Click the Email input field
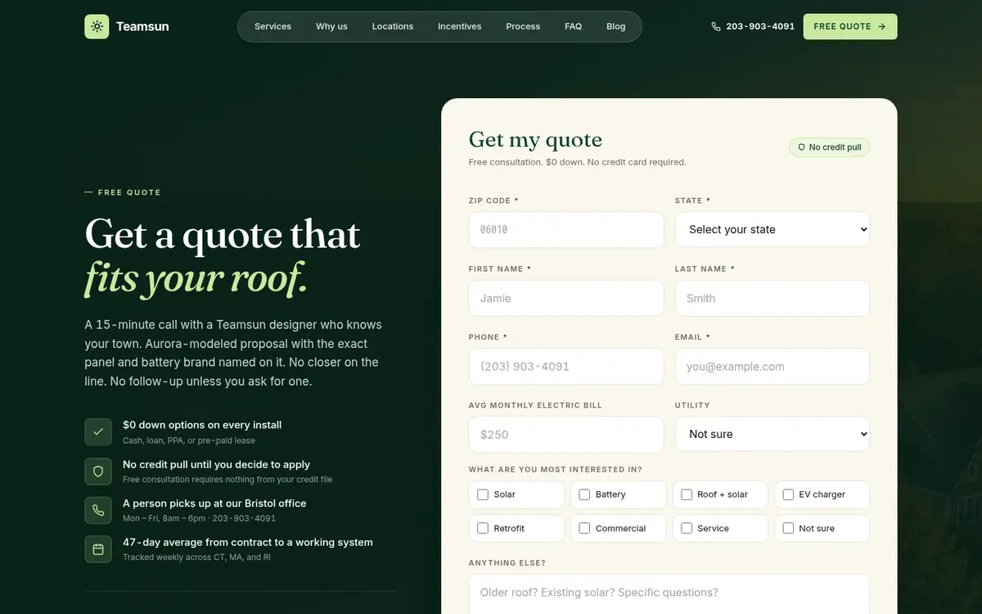Viewport: 982px width, 614px height. point(773,367)
